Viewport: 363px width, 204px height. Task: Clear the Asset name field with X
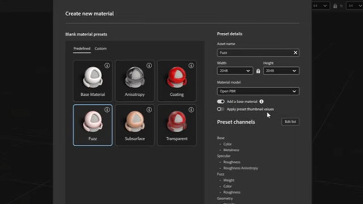(x=296, y=53)
